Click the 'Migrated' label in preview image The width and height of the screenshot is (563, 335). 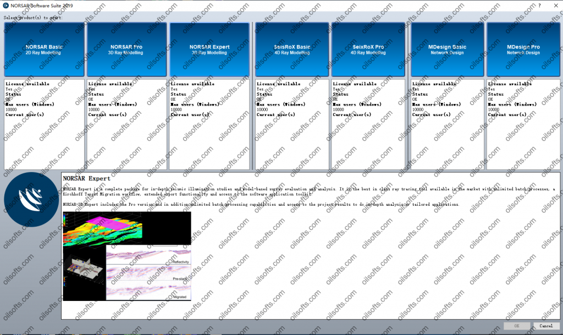pos(180,297)
